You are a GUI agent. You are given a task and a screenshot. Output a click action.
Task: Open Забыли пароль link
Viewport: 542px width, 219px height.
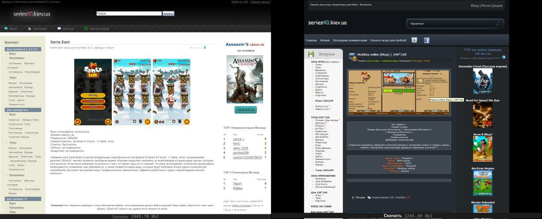[x=260, y=2]
